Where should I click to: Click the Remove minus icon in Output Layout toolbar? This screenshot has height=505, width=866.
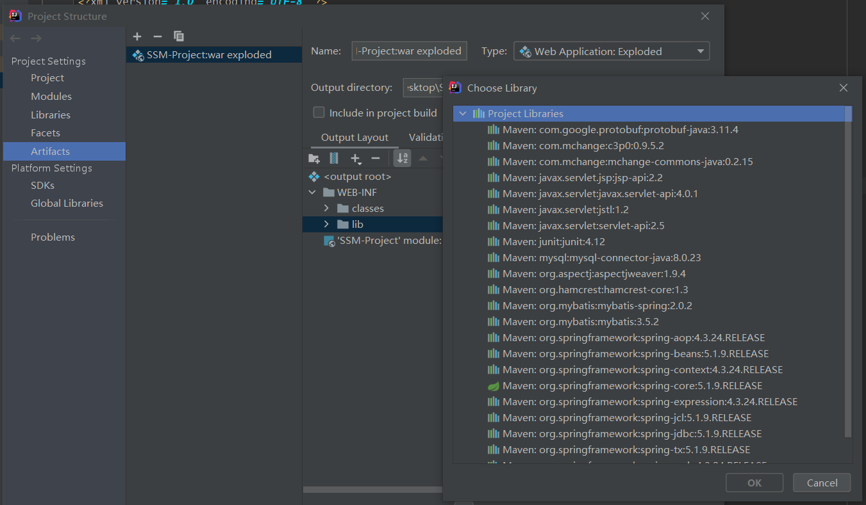click(x=376, y=158)
